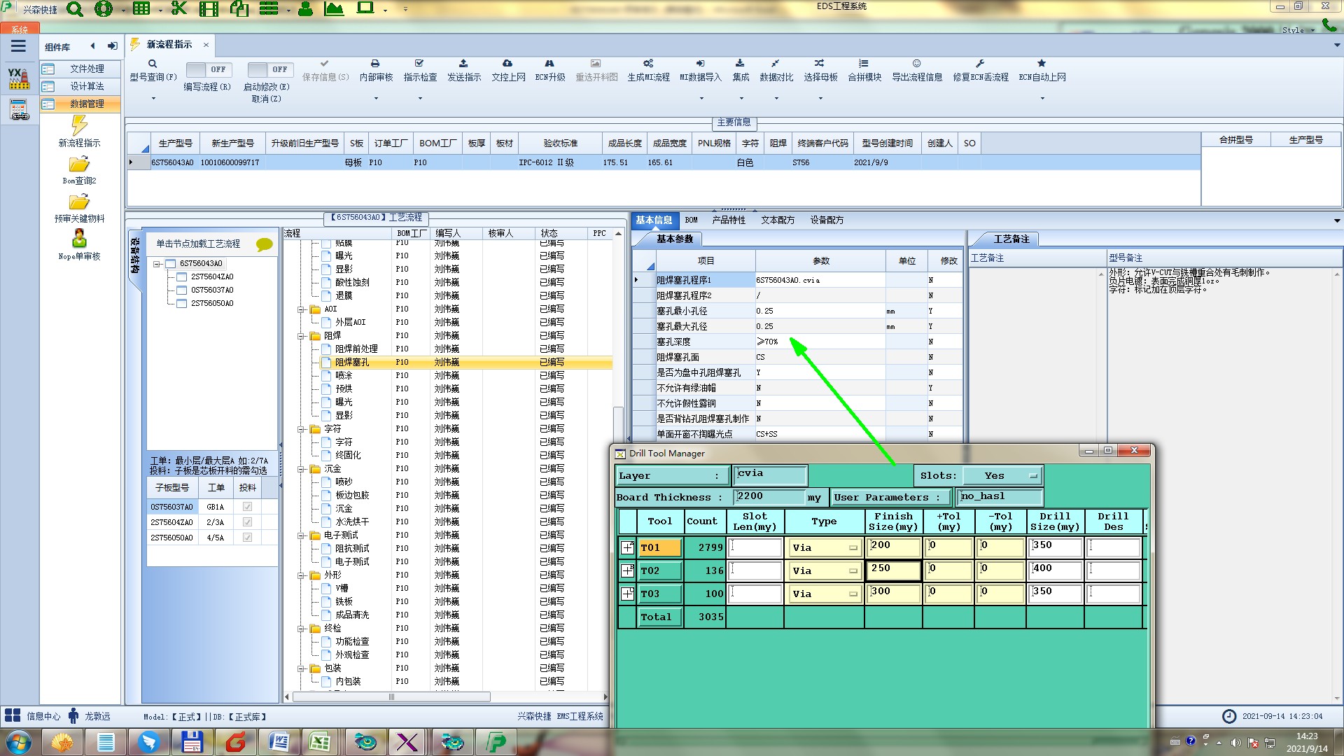Viewport: 1344px width, 756px height.
Task: Switch to the 产品特性 tab
Action: 729,220
